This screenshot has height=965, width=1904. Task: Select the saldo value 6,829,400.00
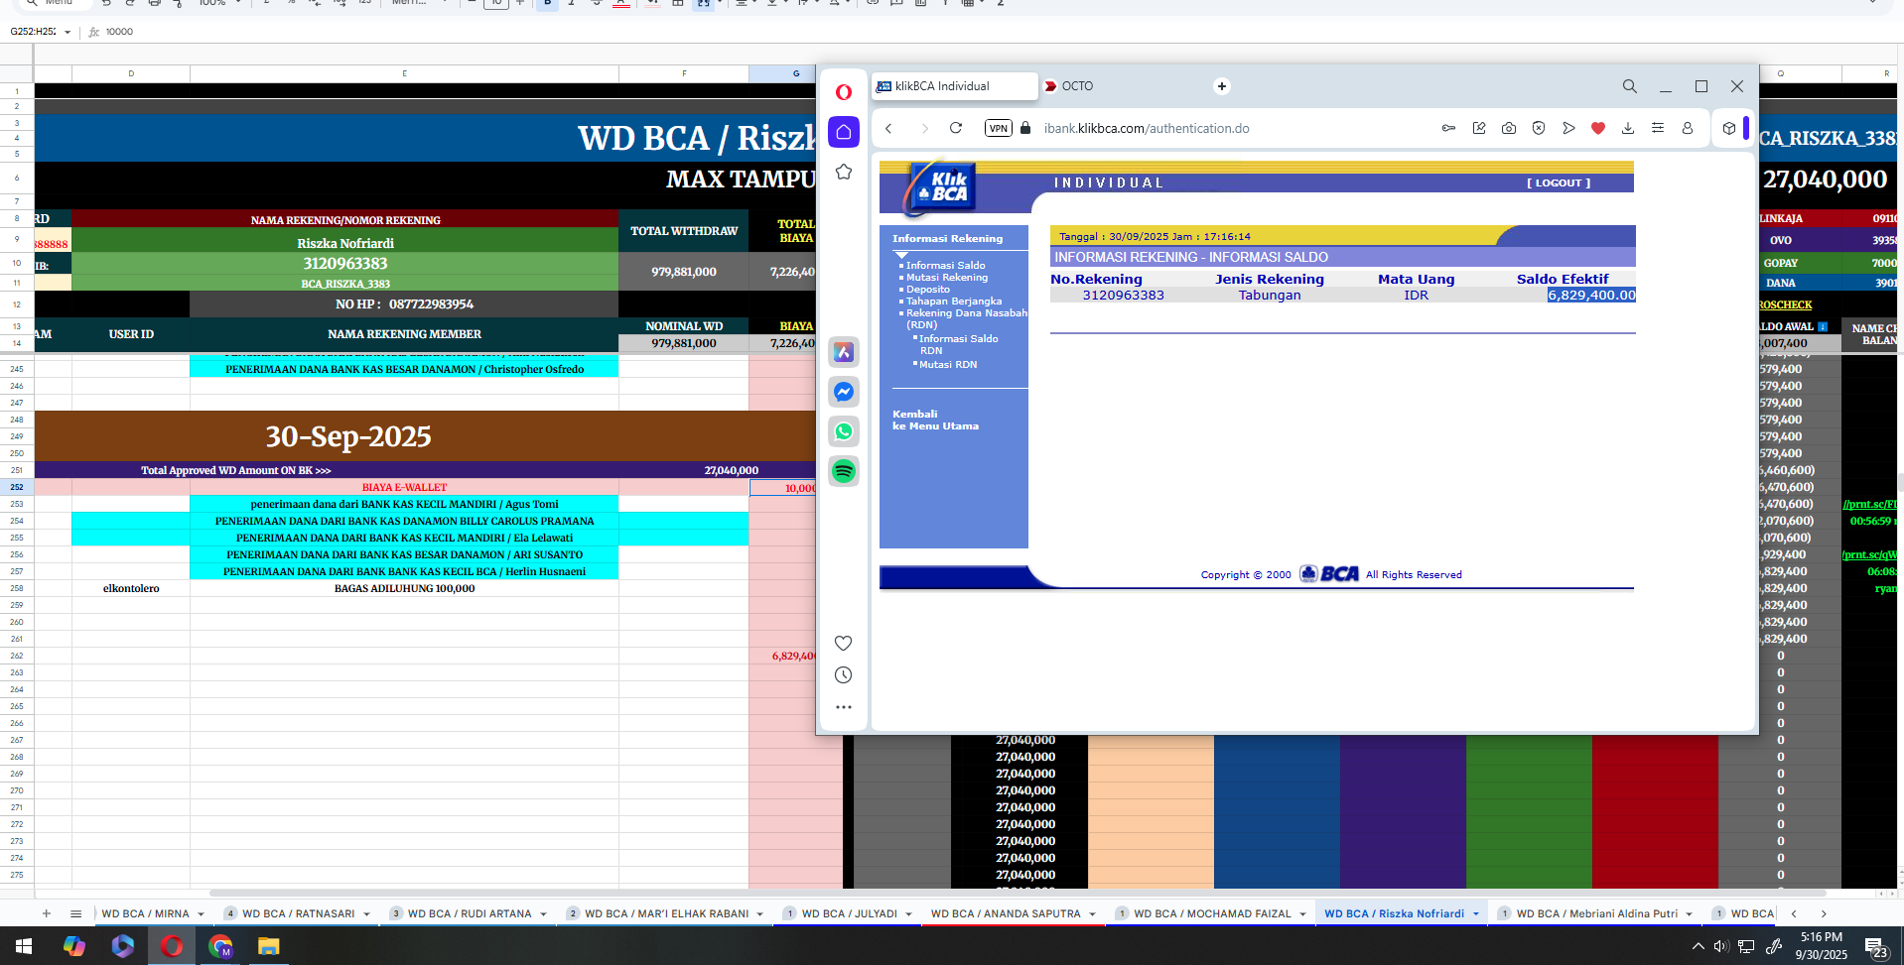click(x=1591, y=295)
